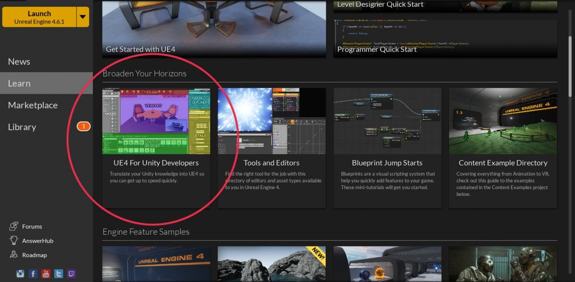This screenshot has width=575, height=282.
Task: Open the Facebook social icon
Action: coord(33,274)
